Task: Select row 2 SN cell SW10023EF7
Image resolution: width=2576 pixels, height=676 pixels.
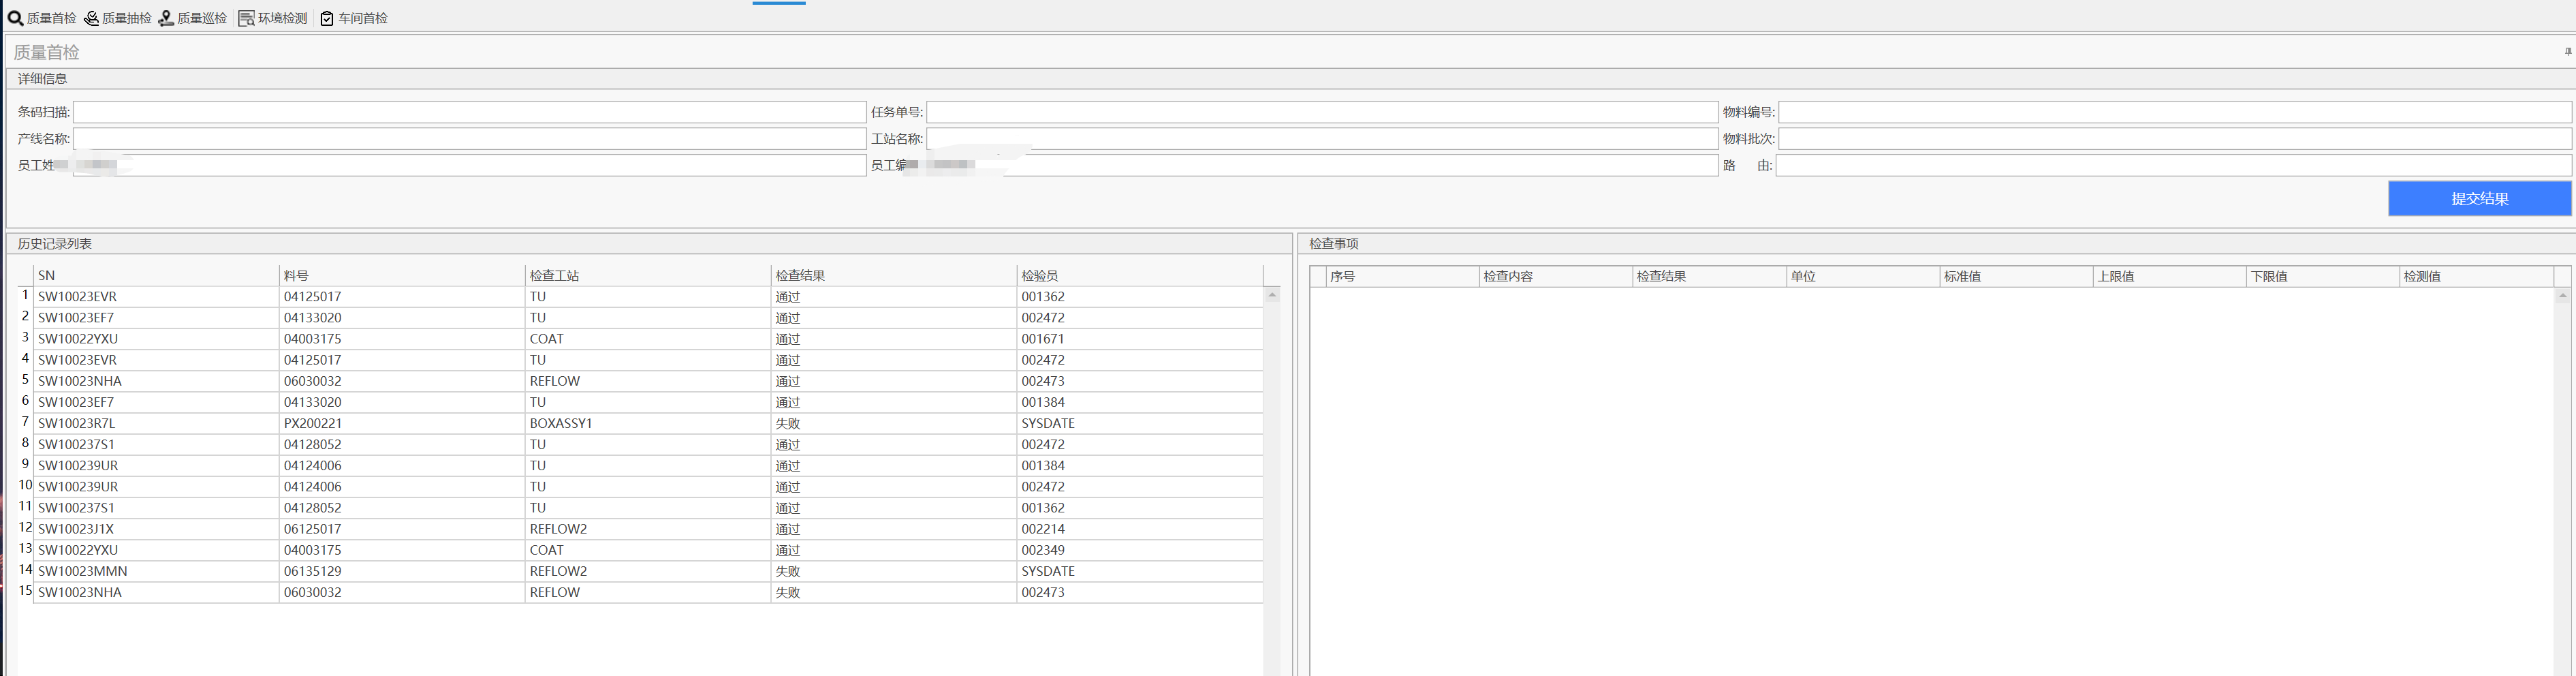Action: pos(156,318)
